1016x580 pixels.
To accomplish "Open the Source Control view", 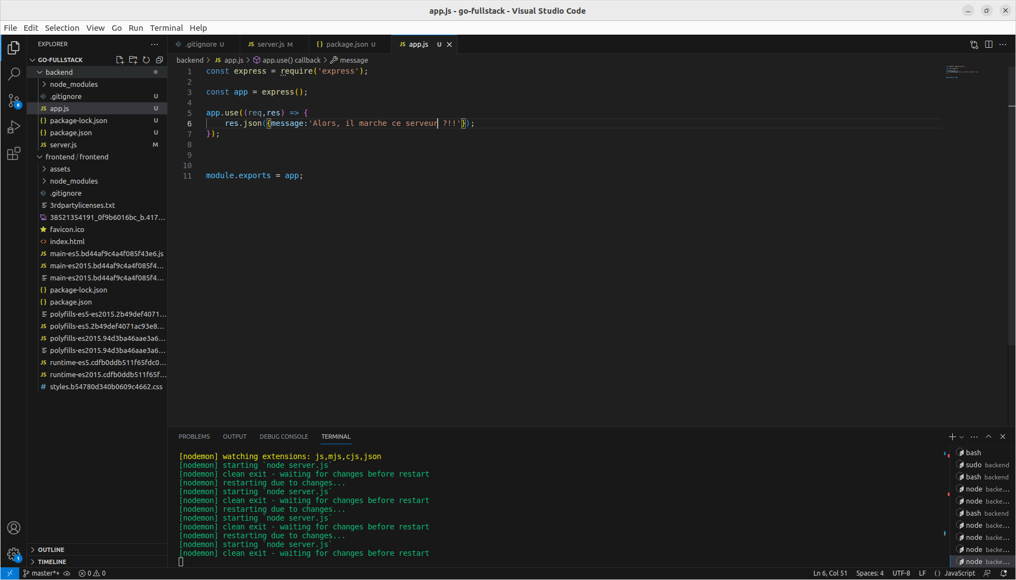I will point(13,100).
